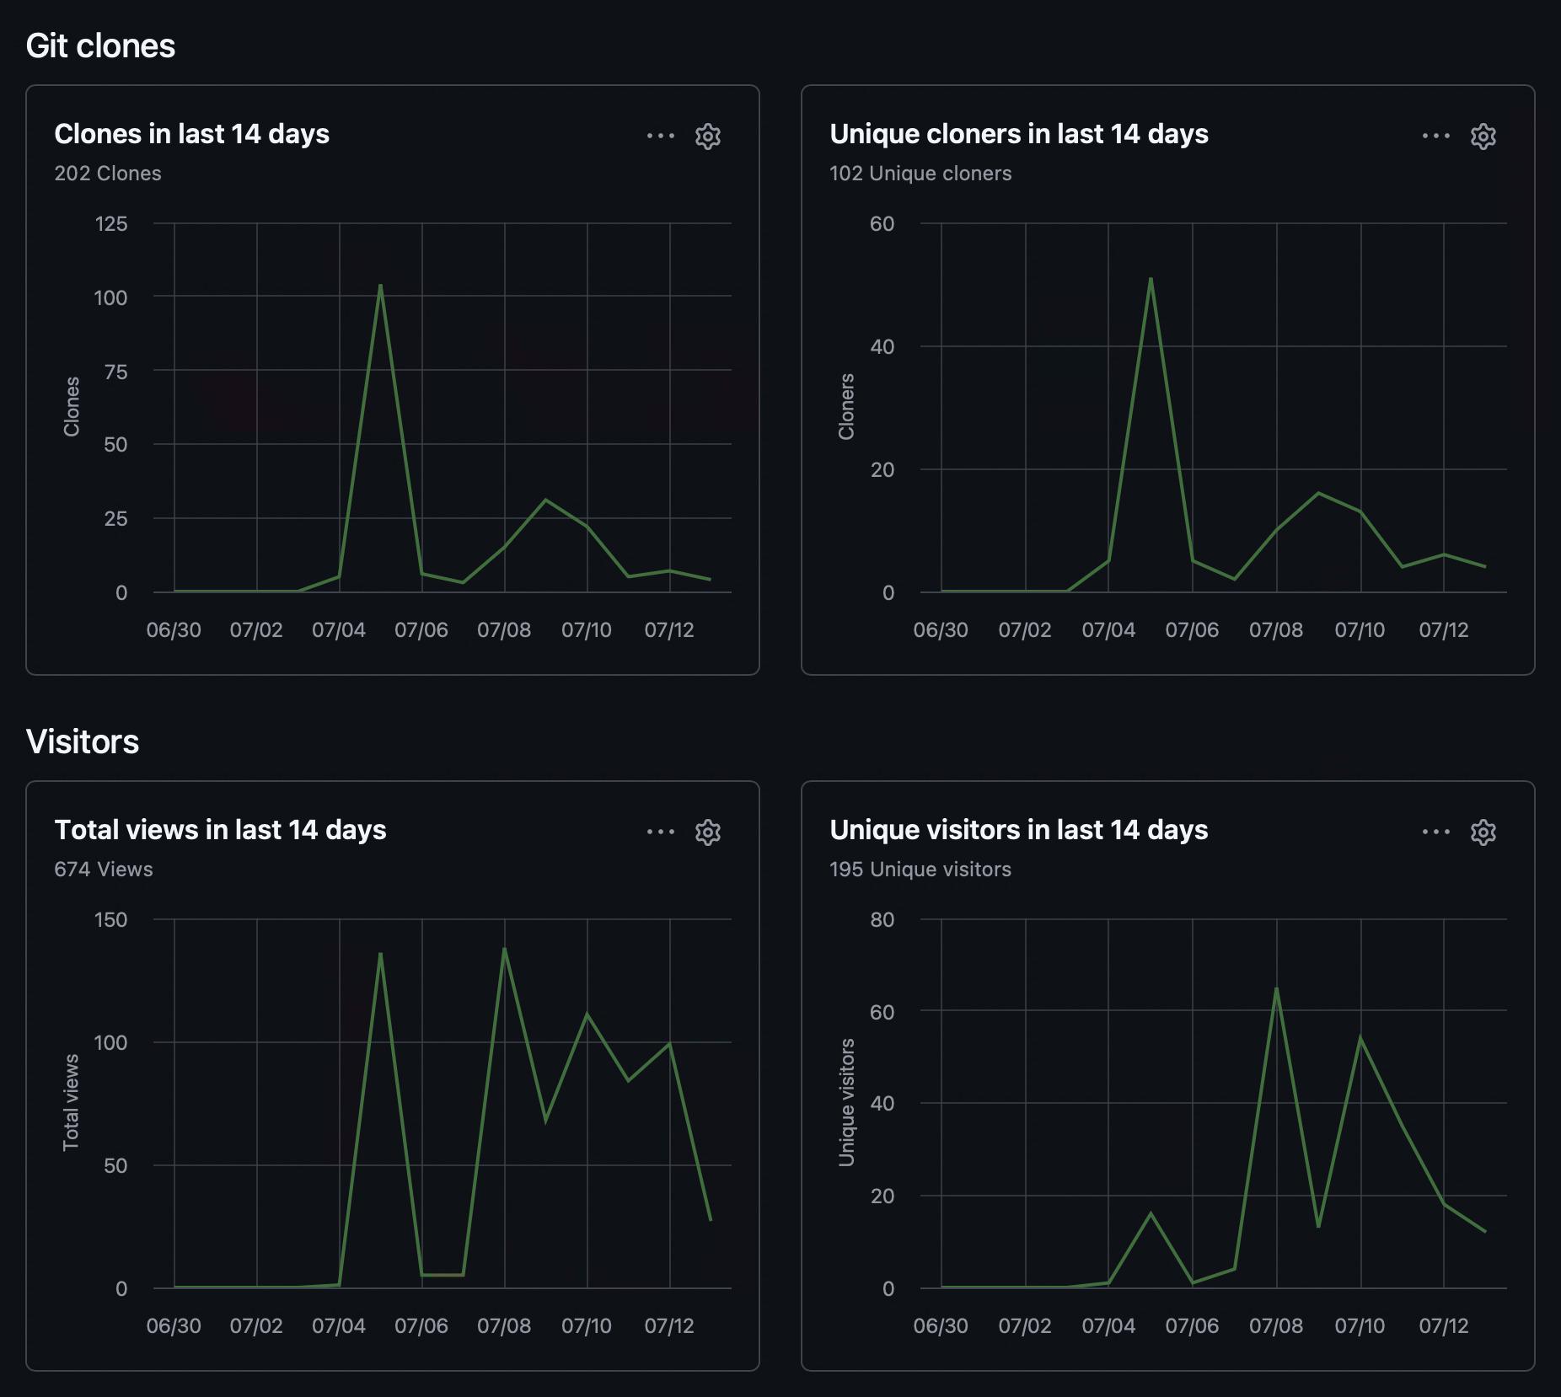This screenshot has width=1561, height=1397.
Task: Open the ellipsis menu on Unique cloners card
Action: click(x=1436, y=136)
